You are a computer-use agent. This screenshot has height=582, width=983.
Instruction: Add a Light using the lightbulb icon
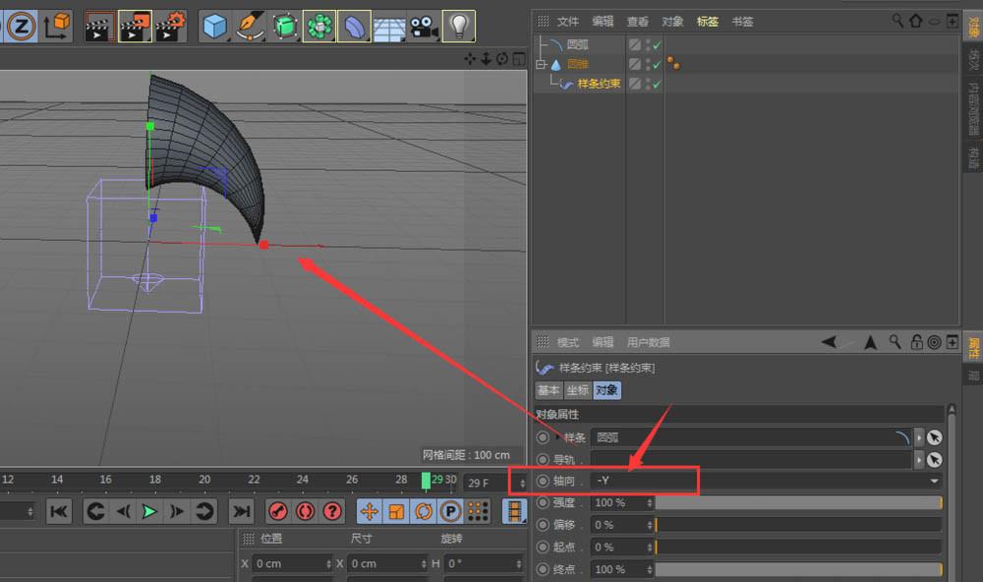pos(458,26)
